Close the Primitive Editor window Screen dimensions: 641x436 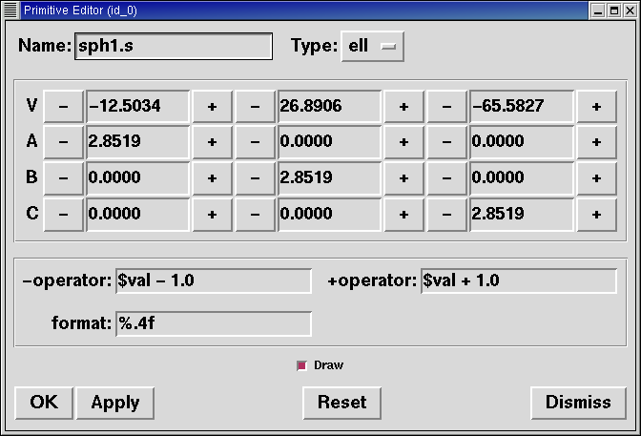tap(630, 10)
